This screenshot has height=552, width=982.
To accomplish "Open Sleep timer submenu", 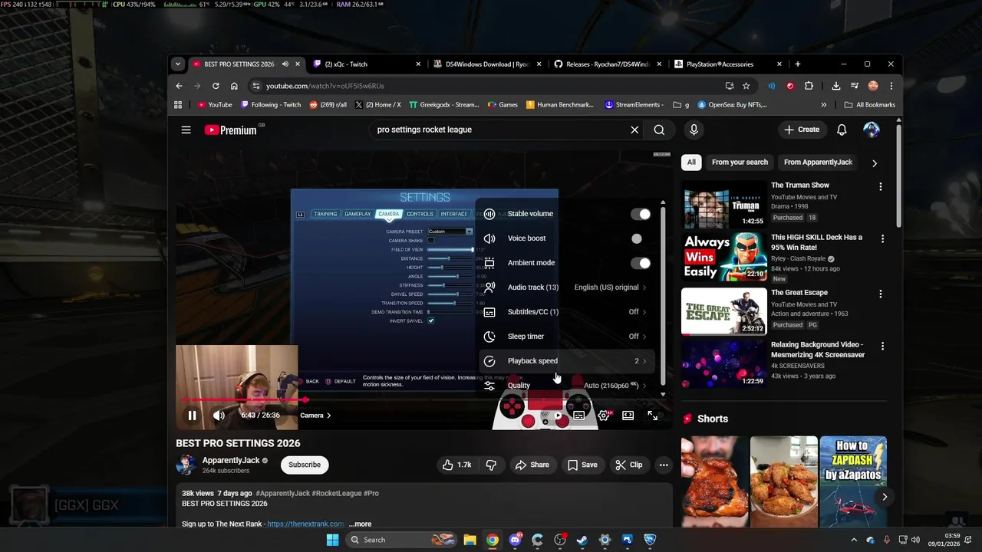I will 565,337.
